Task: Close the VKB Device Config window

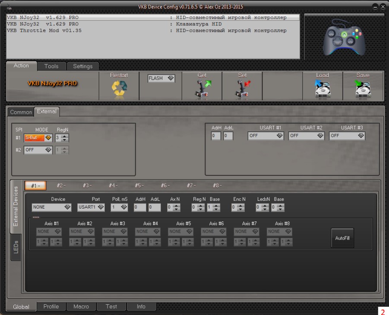Action: click(383, 7)
